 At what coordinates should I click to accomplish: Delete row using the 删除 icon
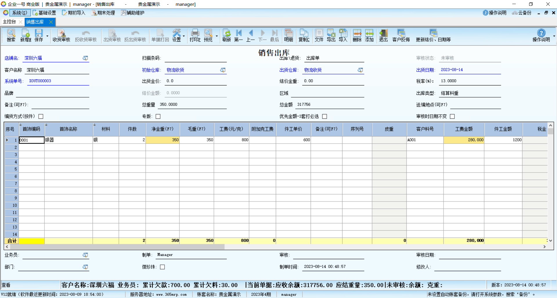pos(357,35)
